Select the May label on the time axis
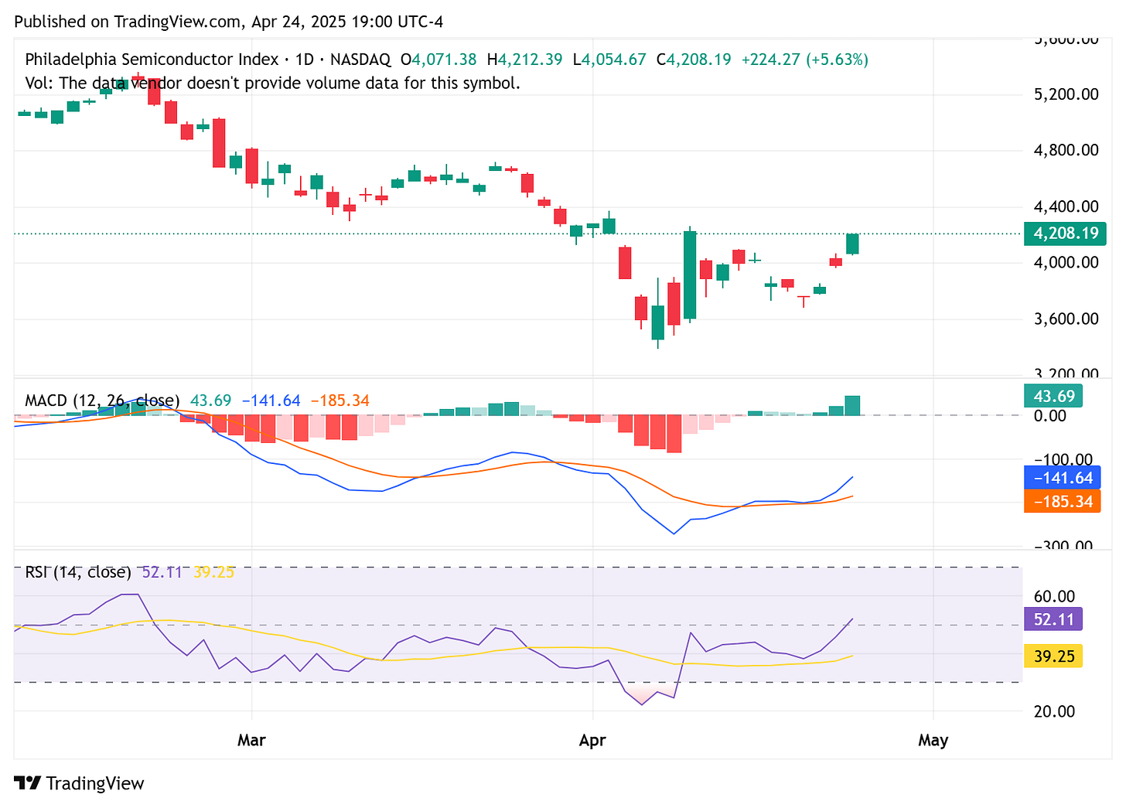 [x=933, y=740]
